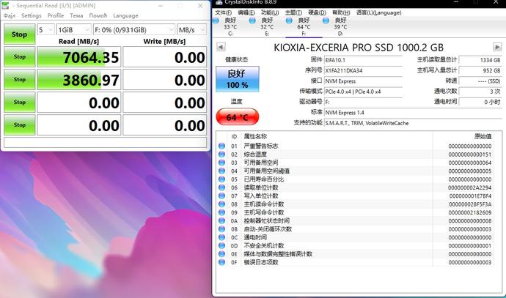The image size is (506, 298).
Task: Click the blue status icon for attribute 03
Action: tap(221, 163)
